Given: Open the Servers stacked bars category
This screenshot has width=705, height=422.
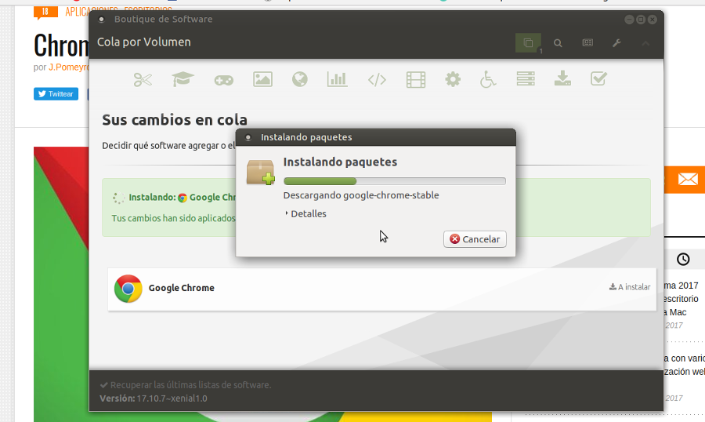Looking at the screenshot, I should click(526, 78).
